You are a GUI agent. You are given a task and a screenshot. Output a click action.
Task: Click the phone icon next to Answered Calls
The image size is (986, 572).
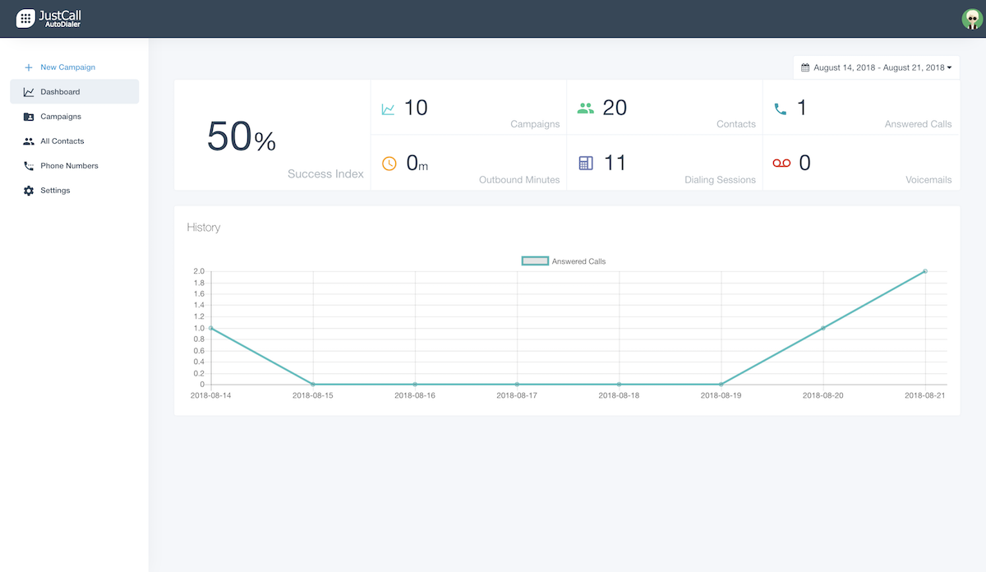pyautogui.click(x=781, y=107)
